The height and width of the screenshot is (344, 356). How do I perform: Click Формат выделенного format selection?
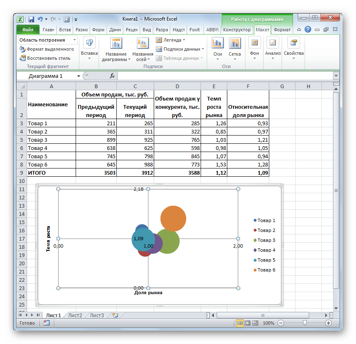click(47, 49)
